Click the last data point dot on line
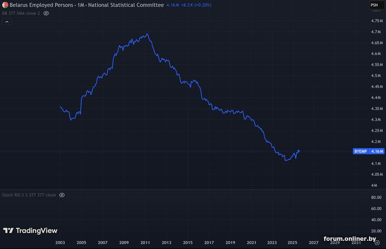Screen dimensions: 386x249 pyautogui.click(x=299, y=151)
